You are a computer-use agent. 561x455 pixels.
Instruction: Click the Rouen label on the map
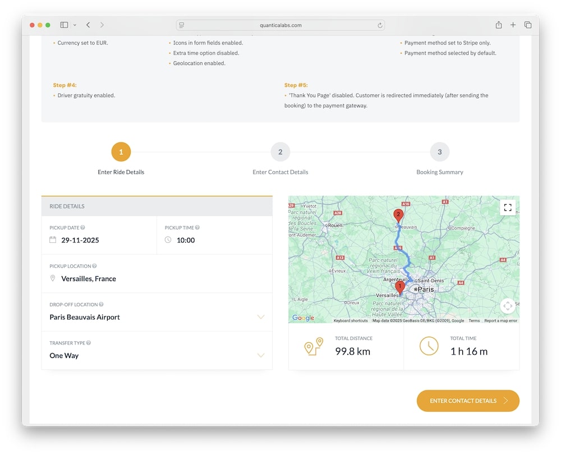335,226
